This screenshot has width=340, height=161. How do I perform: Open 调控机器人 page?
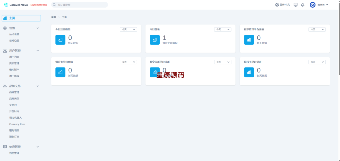coord(15,118)
